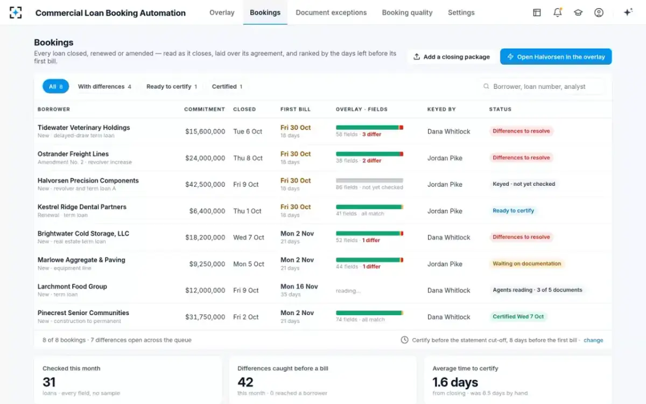This screenshot has width=646, height=404.
Task: Click Brightwater's Differences to resolve badge
Action: click(x=521, y=237)
